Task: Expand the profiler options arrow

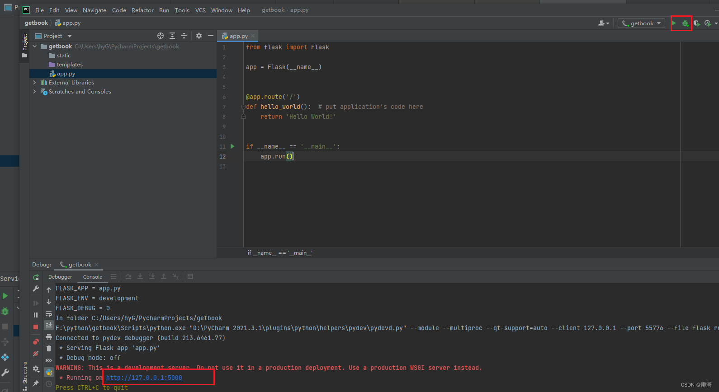Action: click(716, 23)
